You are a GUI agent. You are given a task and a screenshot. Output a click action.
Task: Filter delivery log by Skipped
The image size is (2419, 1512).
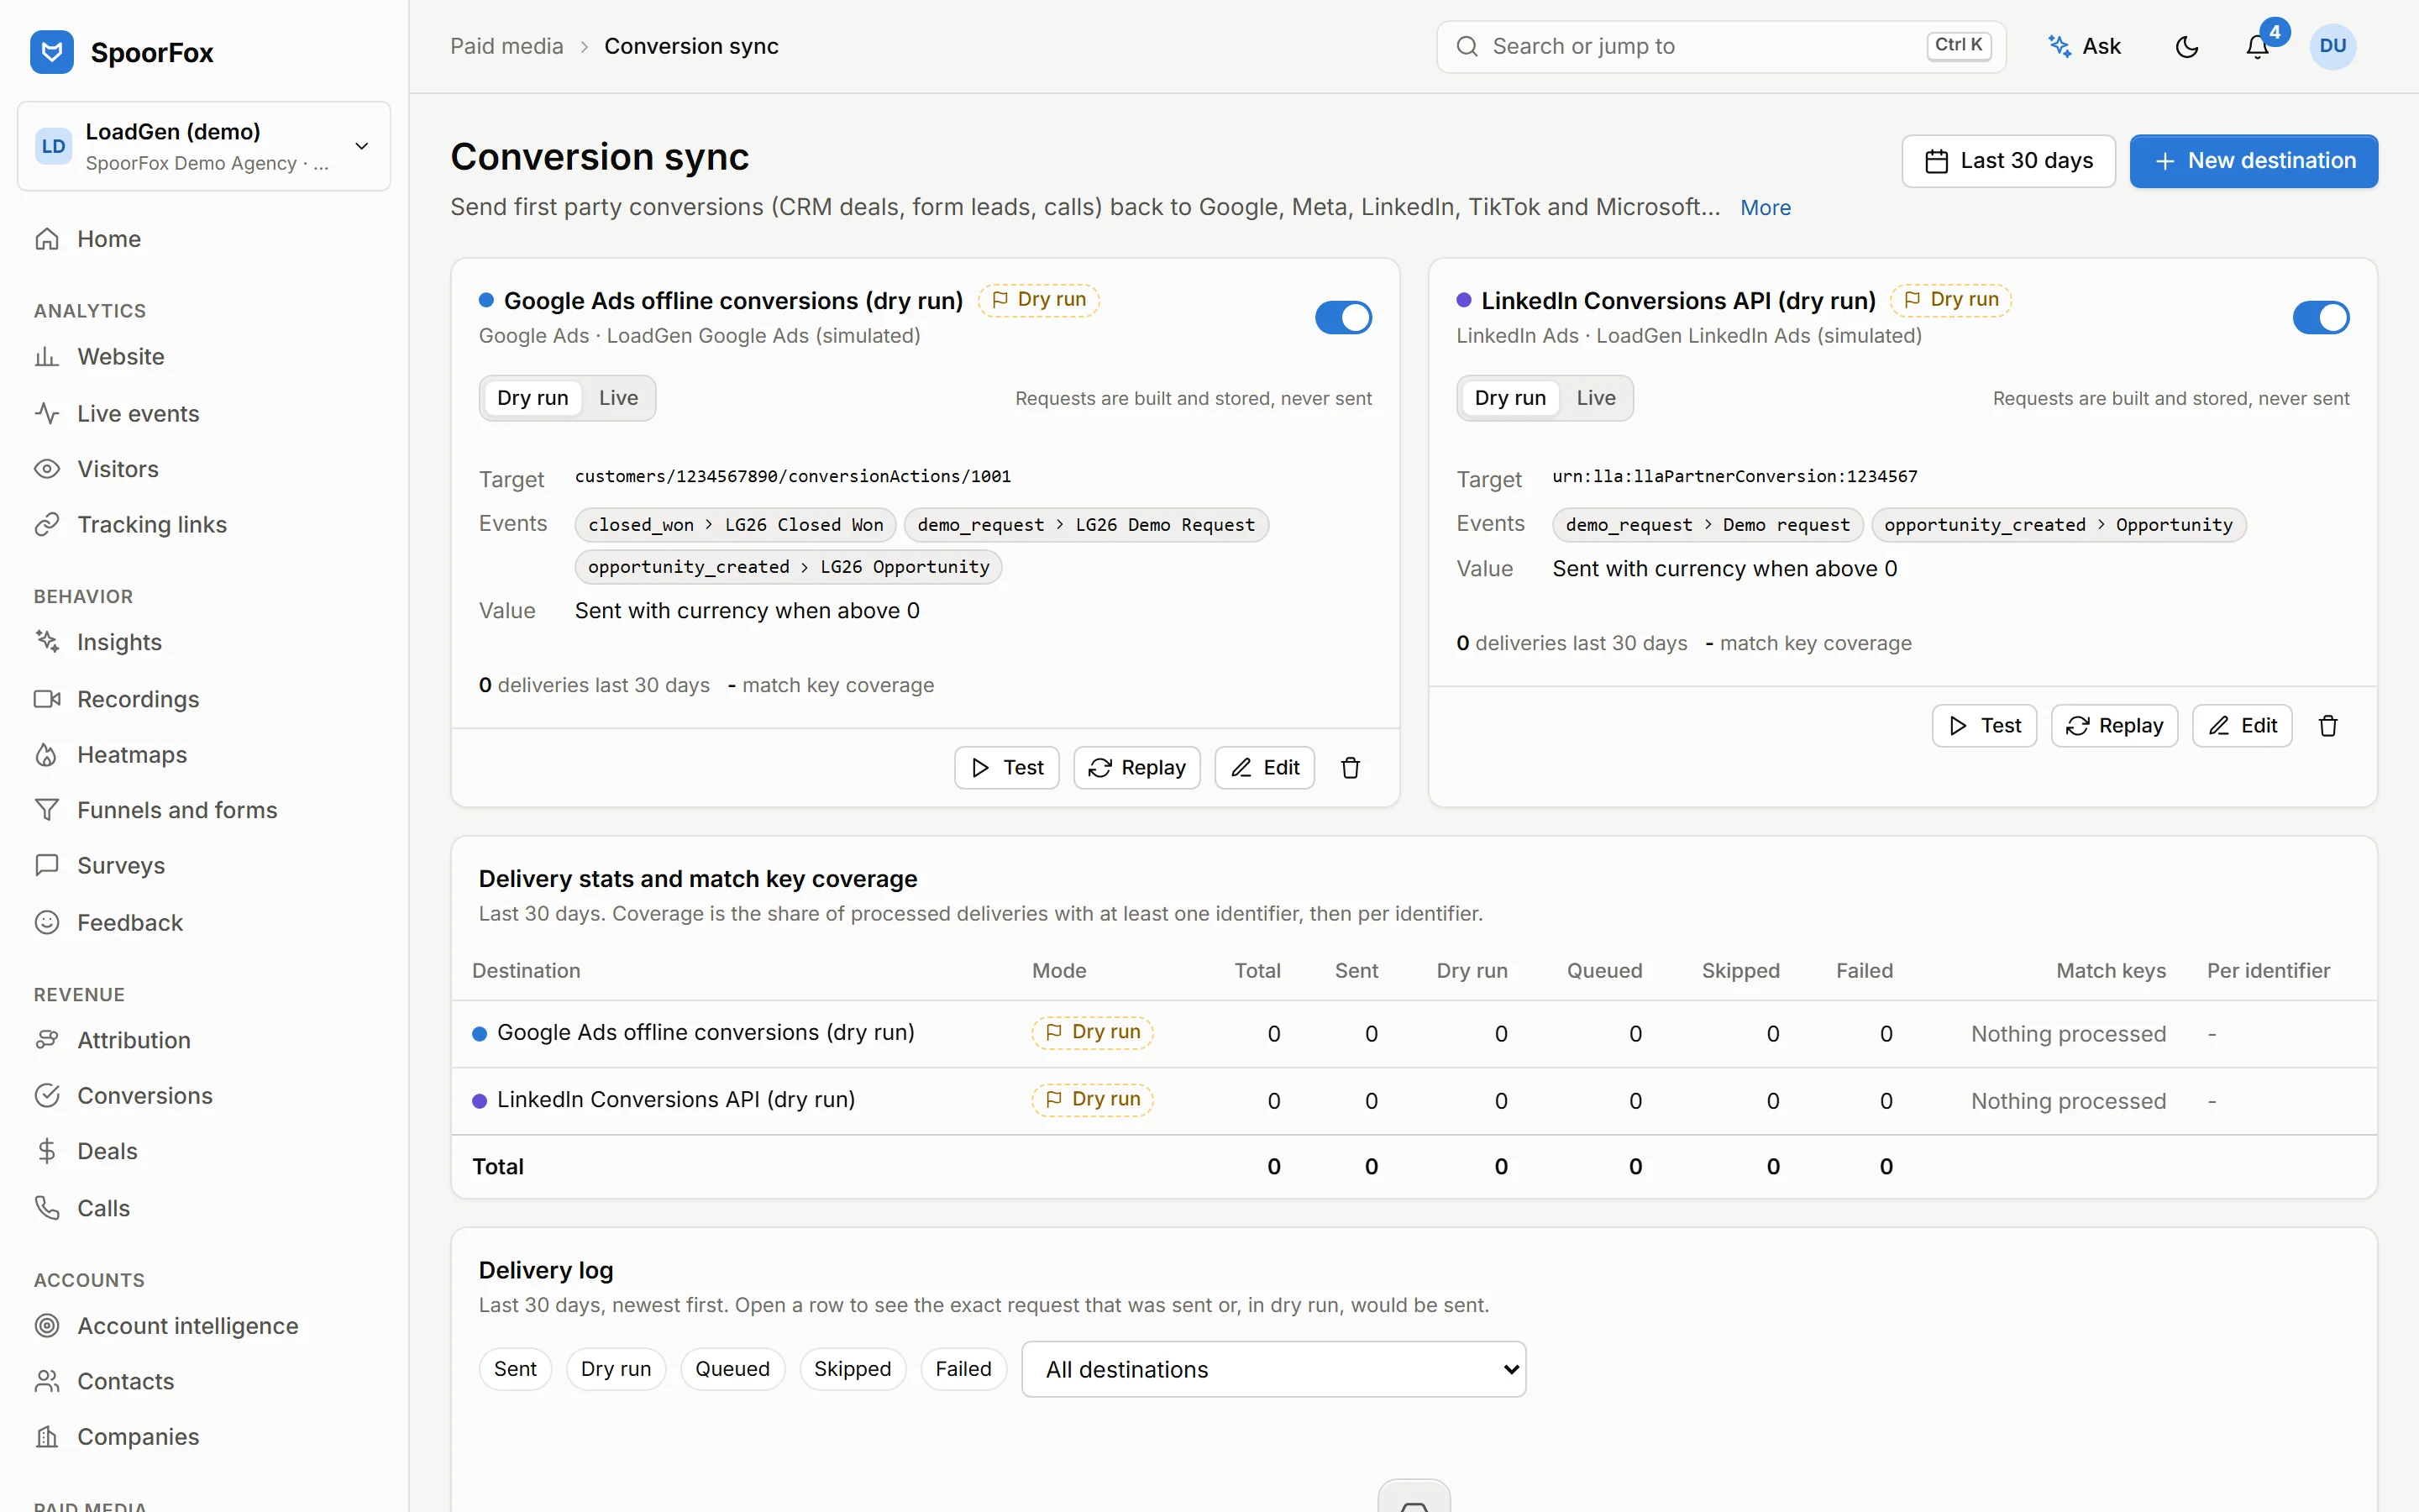[853, 1369]
